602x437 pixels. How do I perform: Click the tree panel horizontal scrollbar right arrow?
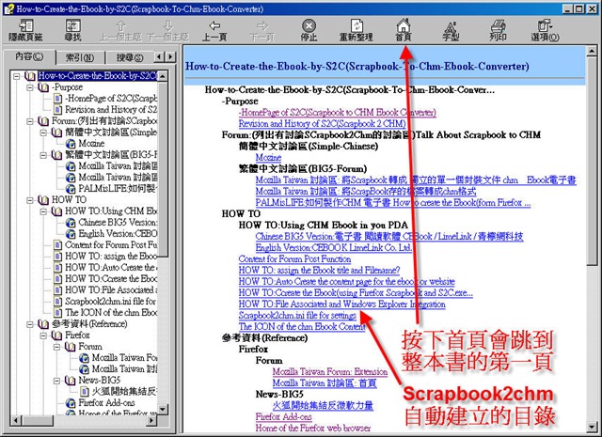pos(152,420)
